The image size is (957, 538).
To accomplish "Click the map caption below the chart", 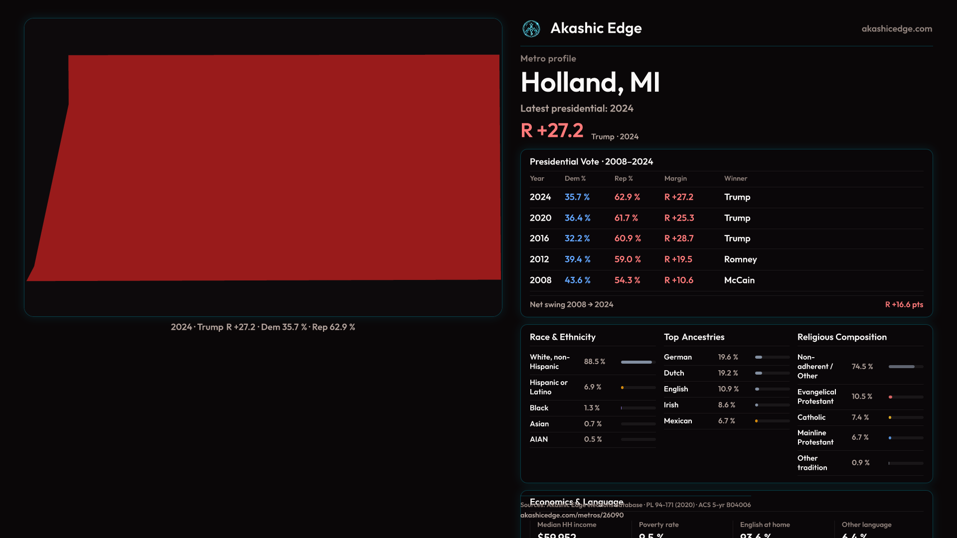I will point(263,327).
